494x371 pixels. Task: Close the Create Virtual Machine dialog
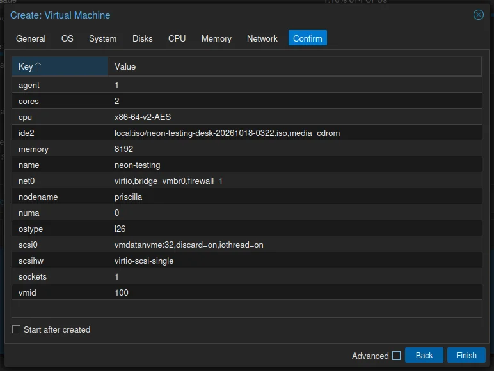coord(478,15)
